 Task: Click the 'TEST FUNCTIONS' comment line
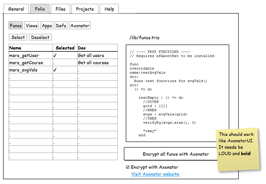click(x=160, y=52)
